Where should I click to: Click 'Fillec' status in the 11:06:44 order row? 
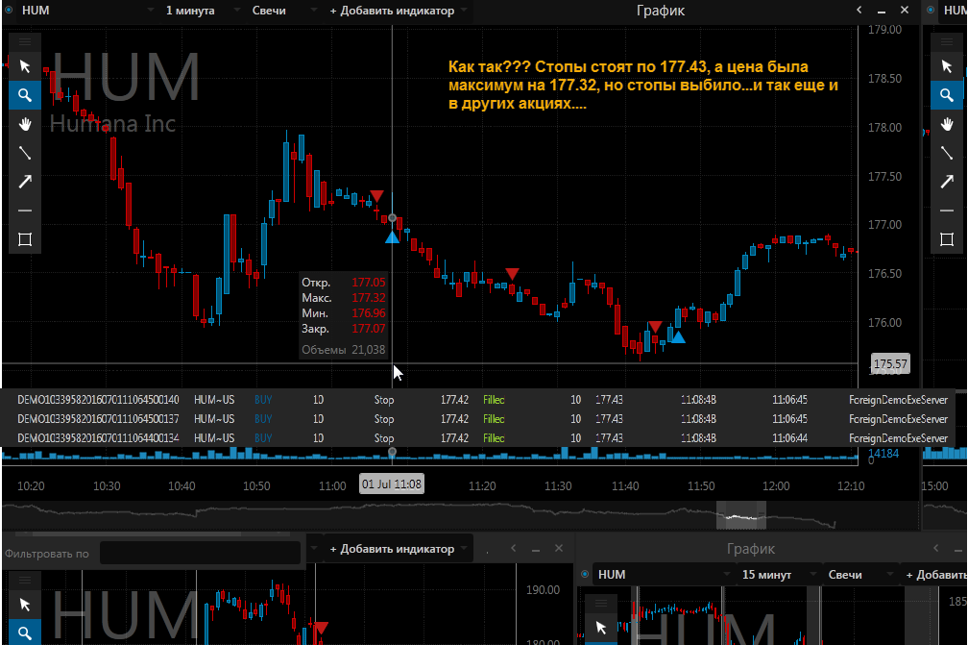[494, 438]
